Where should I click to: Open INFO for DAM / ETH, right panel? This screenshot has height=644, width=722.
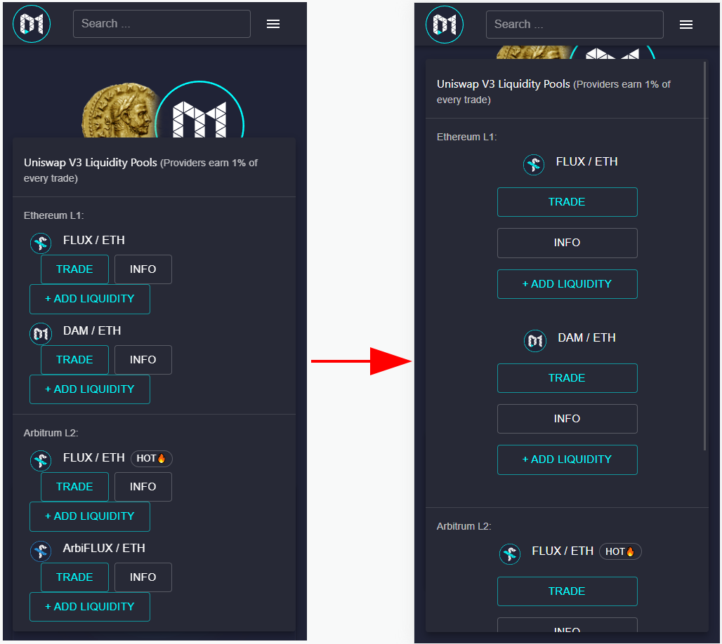coord(567,419)
